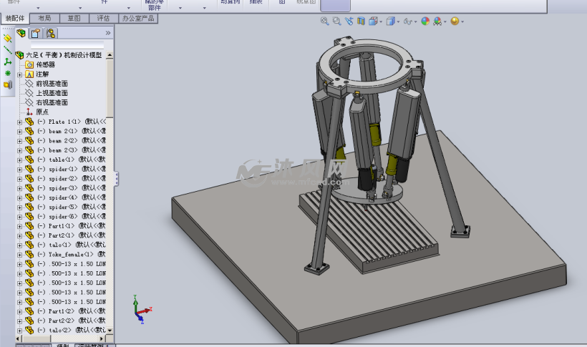Expand the Plate 1<1> tree node
The width and height of the screenshot is (587, 347).
20,122
